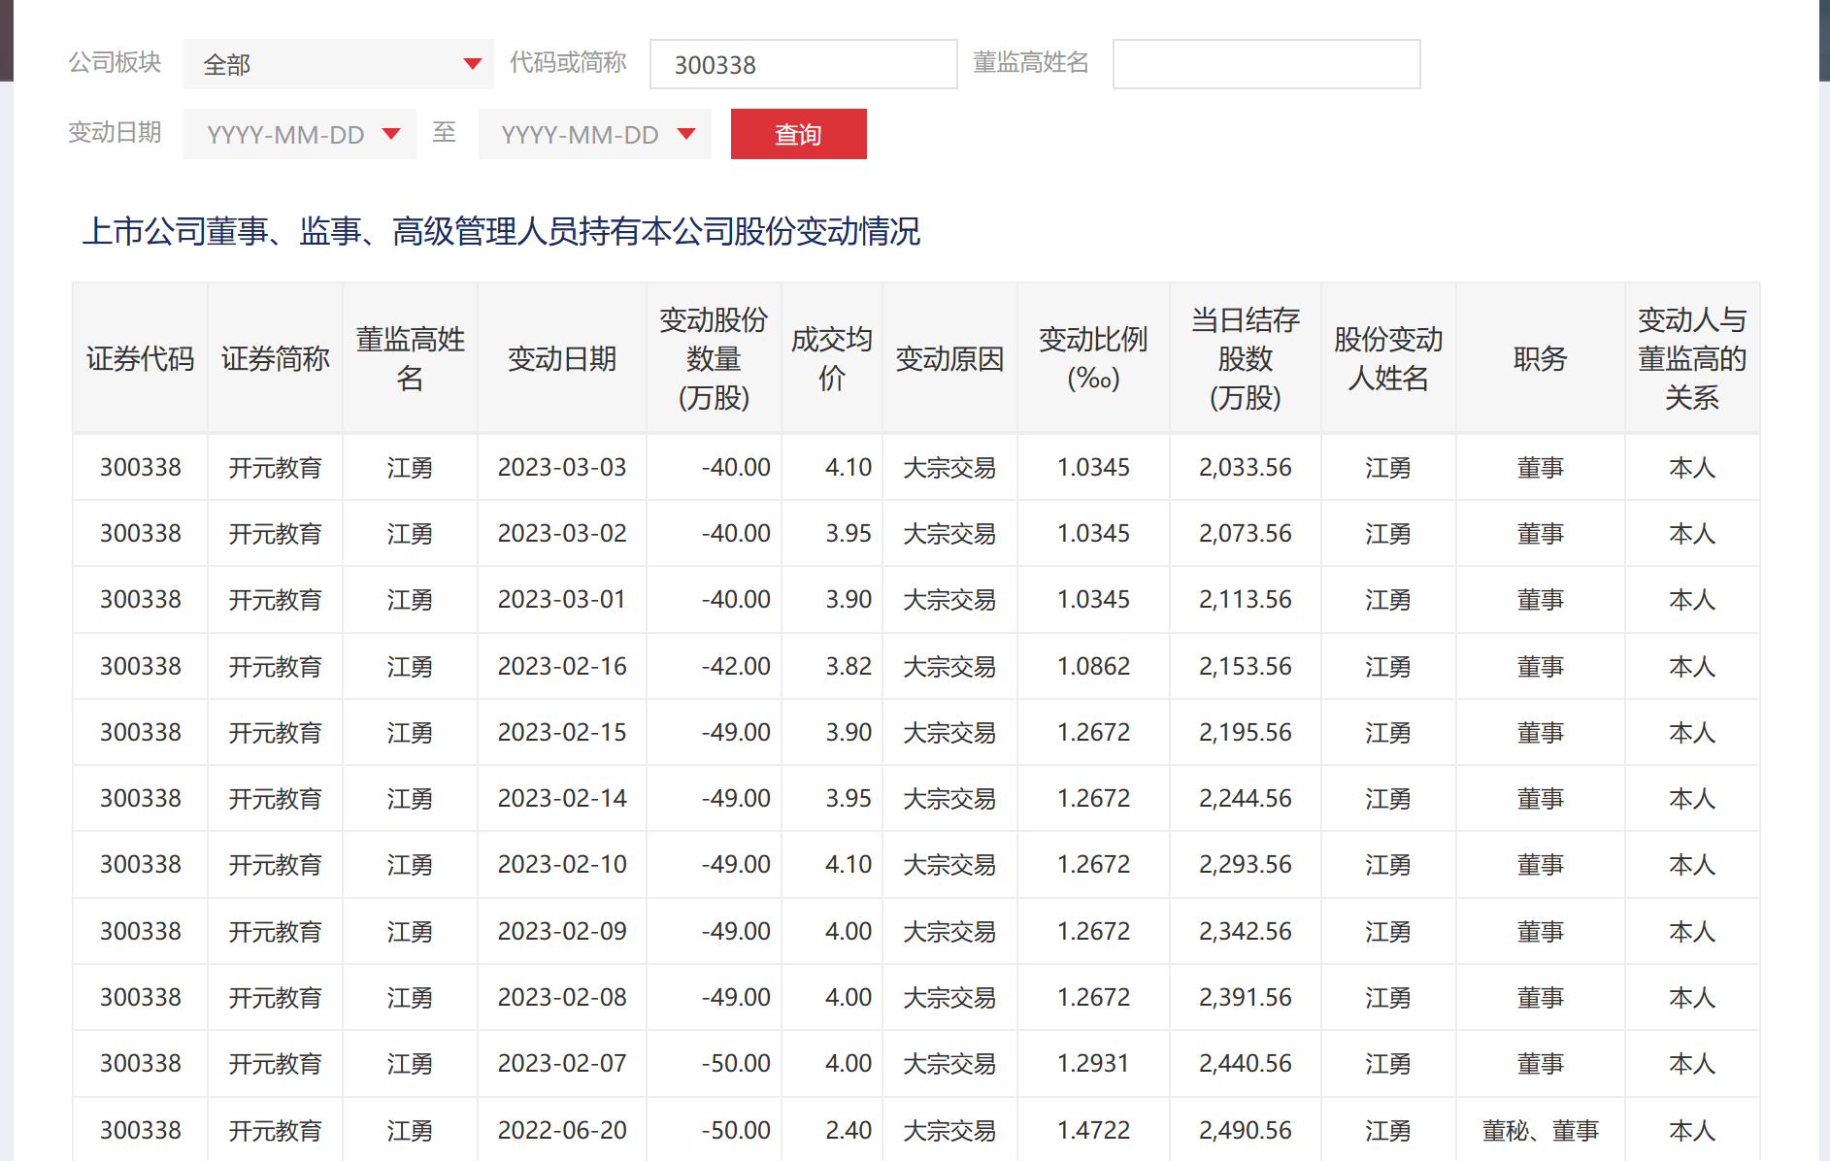Screen dimensions: 1830x1161
Task: Select the date cell 2023-02-08
Action: [562, 997]
